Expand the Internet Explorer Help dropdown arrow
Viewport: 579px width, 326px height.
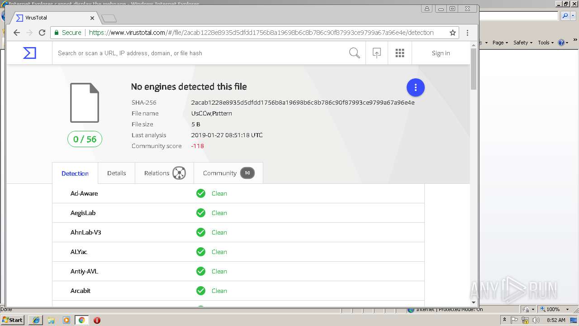567,43
